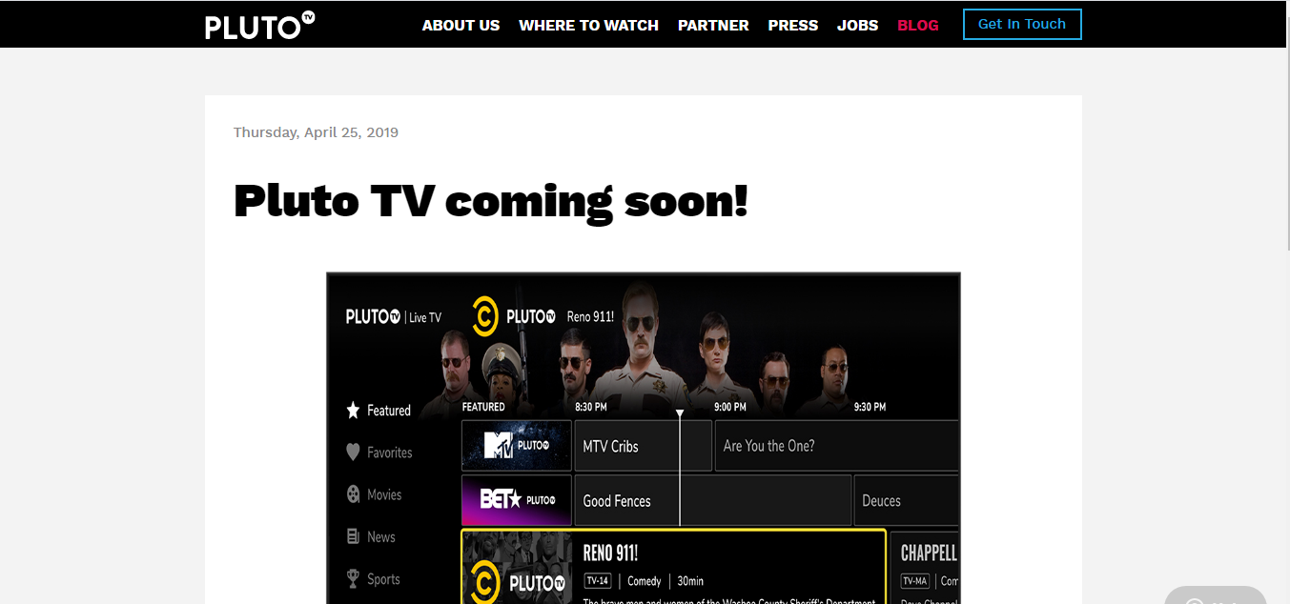Select the Sports trophy icon
The width and height of the screenshot is (1290, 604).
coord(353,578)
